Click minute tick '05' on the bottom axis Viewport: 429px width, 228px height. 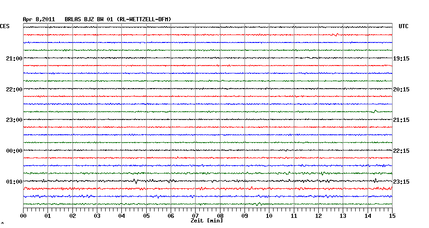[146, 216]
